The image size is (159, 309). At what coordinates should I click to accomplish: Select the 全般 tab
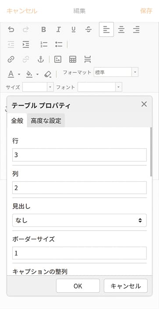(17, 120)
